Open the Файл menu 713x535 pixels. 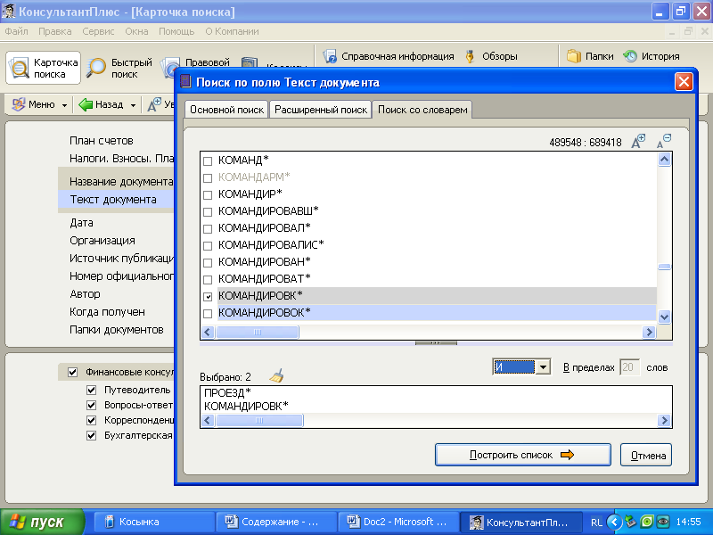pos(16,31)
